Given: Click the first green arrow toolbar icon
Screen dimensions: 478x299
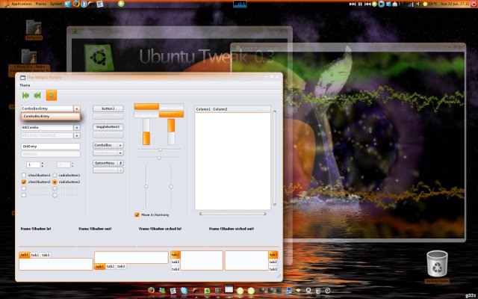Looking at the screenshot, I should tap(26, 95).
